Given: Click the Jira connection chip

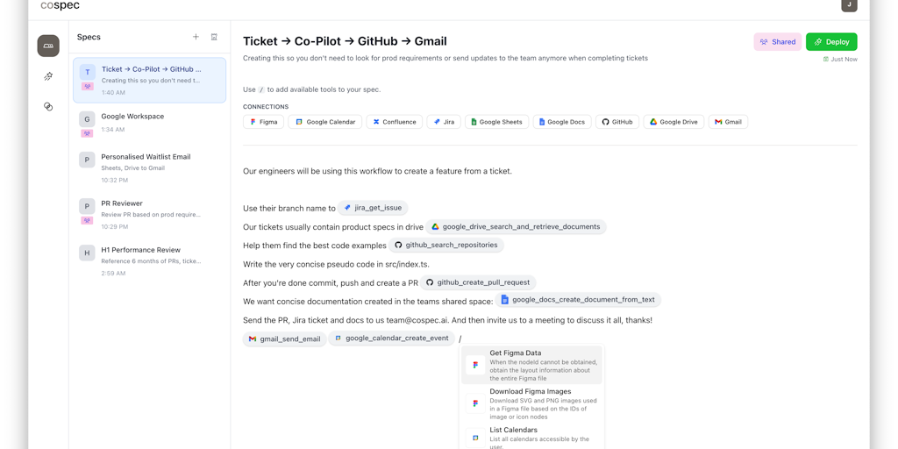Looking at the screenshot, I should tap(444, 122).
